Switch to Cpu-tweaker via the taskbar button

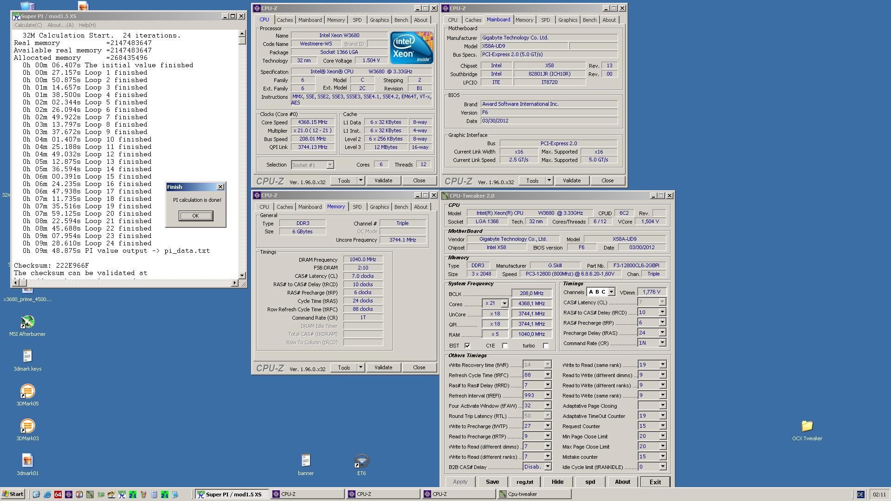point(534,495)
